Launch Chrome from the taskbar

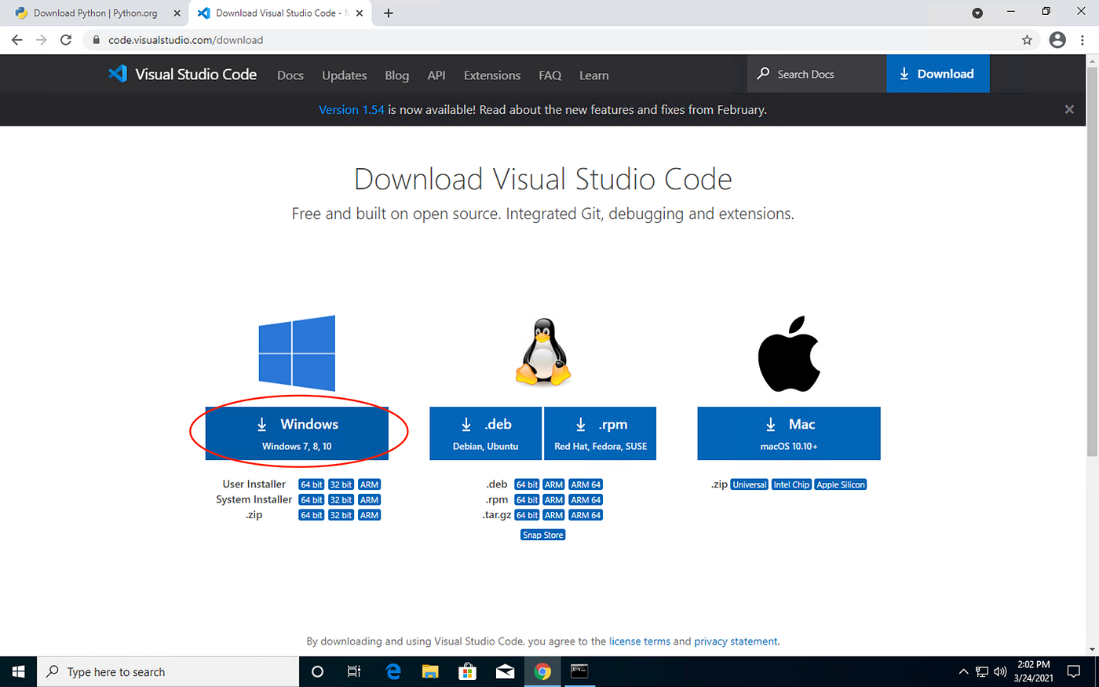point(542,671)
